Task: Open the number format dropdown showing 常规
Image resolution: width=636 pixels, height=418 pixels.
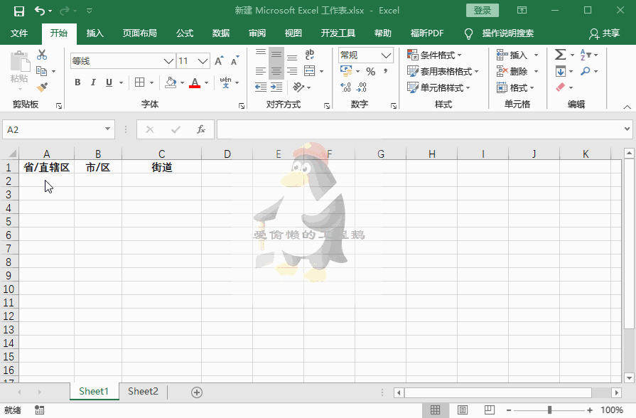Action: point(386,55)
